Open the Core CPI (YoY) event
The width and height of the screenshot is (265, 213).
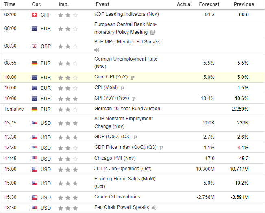[x=111, y=77]
